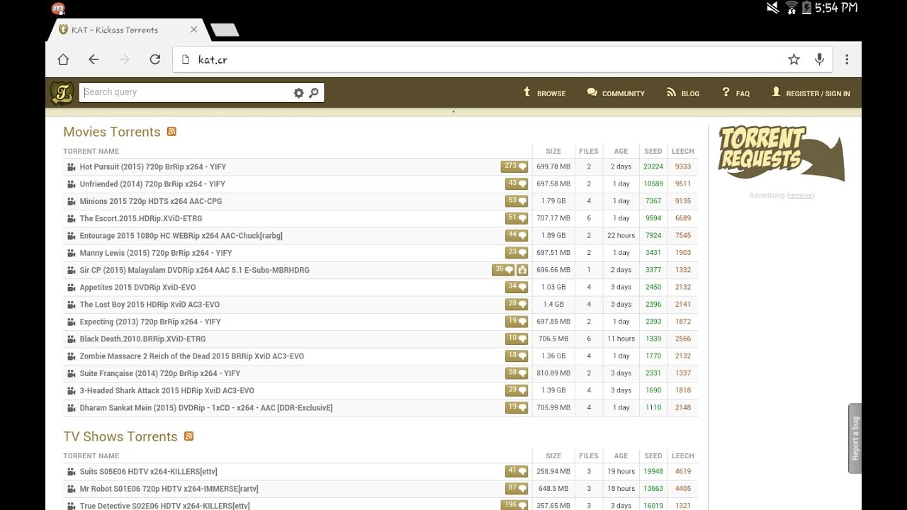
Task: Focus the Search query input field
Action: tap(184, 92)
